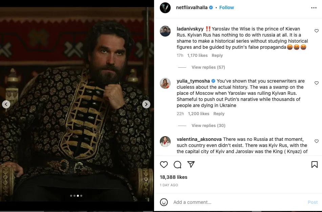Reply to ladanivskyy's comment

click(217, 56)
